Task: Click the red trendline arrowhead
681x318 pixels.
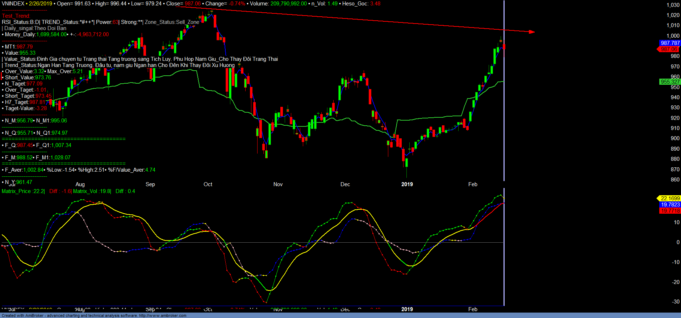Action: [x=531, y=32]
